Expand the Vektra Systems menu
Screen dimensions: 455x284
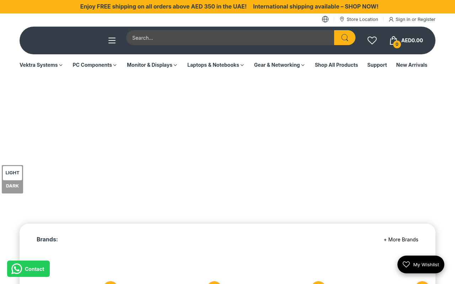point(41,65)
